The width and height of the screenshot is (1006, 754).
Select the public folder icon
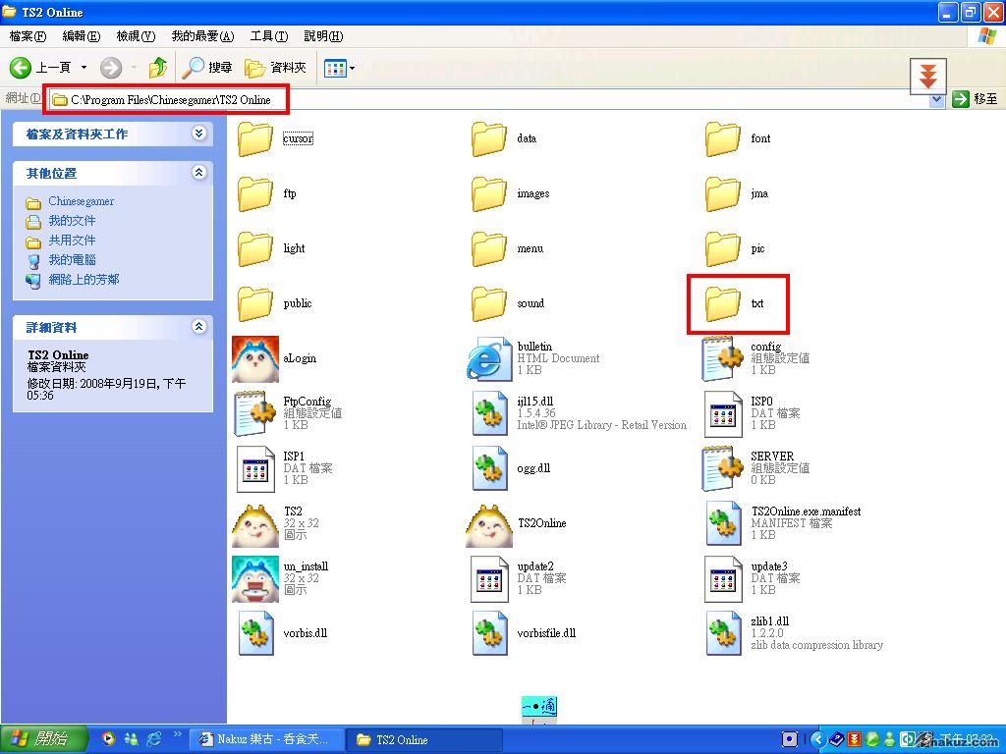pyautogui.click(x=255, y=304)
